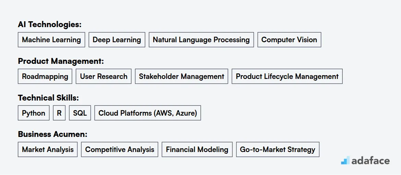Pick the Financial Modeling tag

pyautogui.click(x=197, y=150)
